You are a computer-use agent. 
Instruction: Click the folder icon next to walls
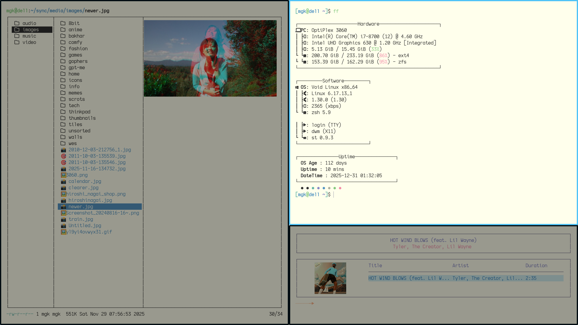pyautogui.click(x=63, y=137)
